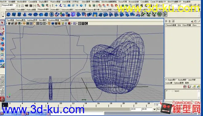The width and height of the screenshot is (203, 116).
Task: Select the Display radio button in layer editor
Action: point(166,80)
